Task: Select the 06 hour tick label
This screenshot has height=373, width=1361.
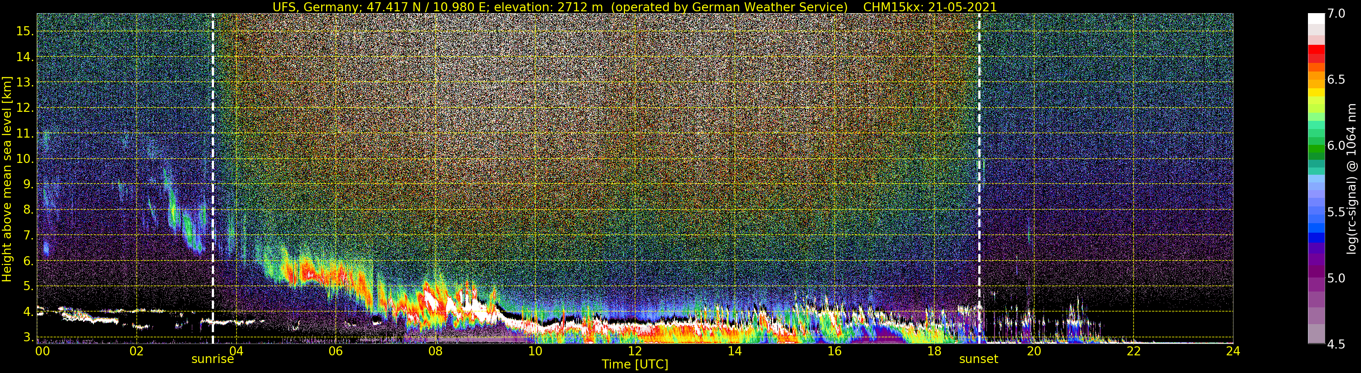Action: [336, 351]
